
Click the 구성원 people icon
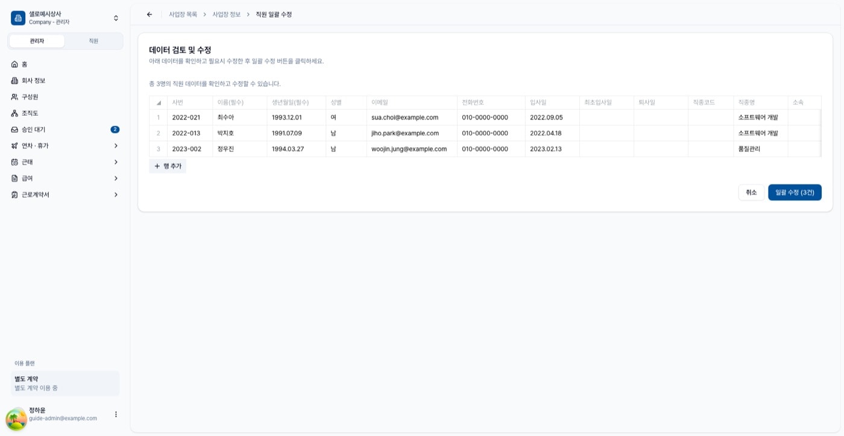click(x=15, y=96)
